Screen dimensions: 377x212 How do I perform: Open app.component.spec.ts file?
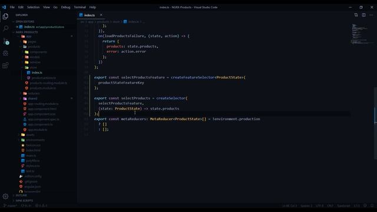(x=44, y=119)
